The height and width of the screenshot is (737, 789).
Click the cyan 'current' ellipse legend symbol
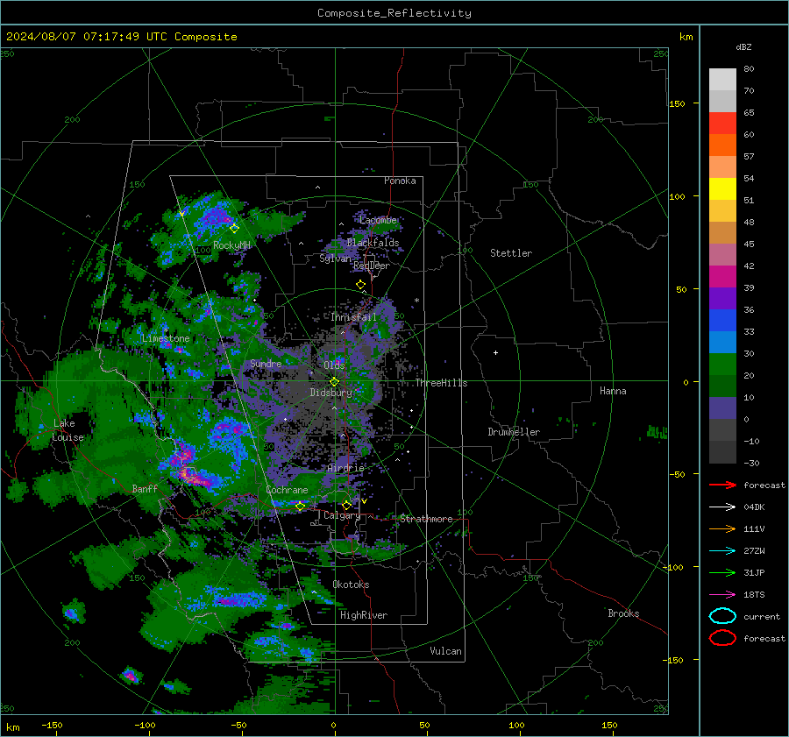pos(722,616)
